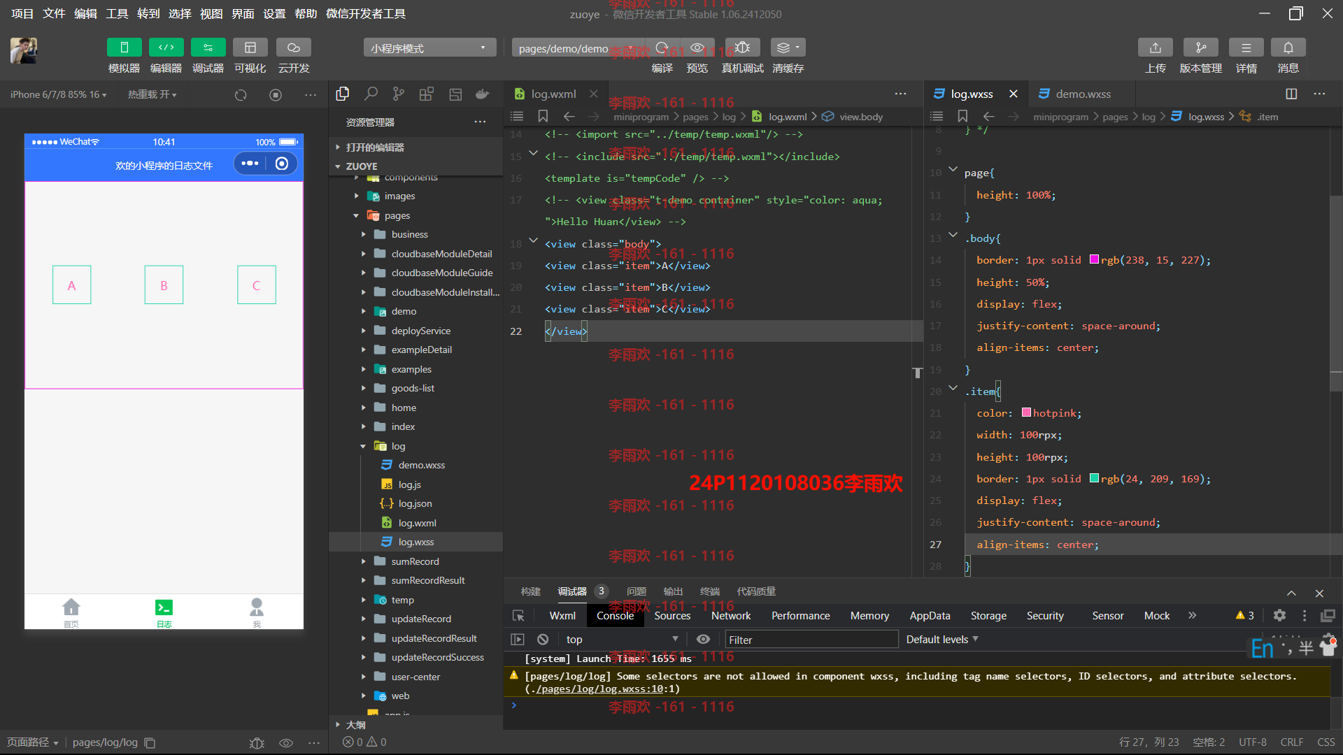Fold the .body rule in log.wxss
The width and height of the screenshot is (1343, 755).
953,234
